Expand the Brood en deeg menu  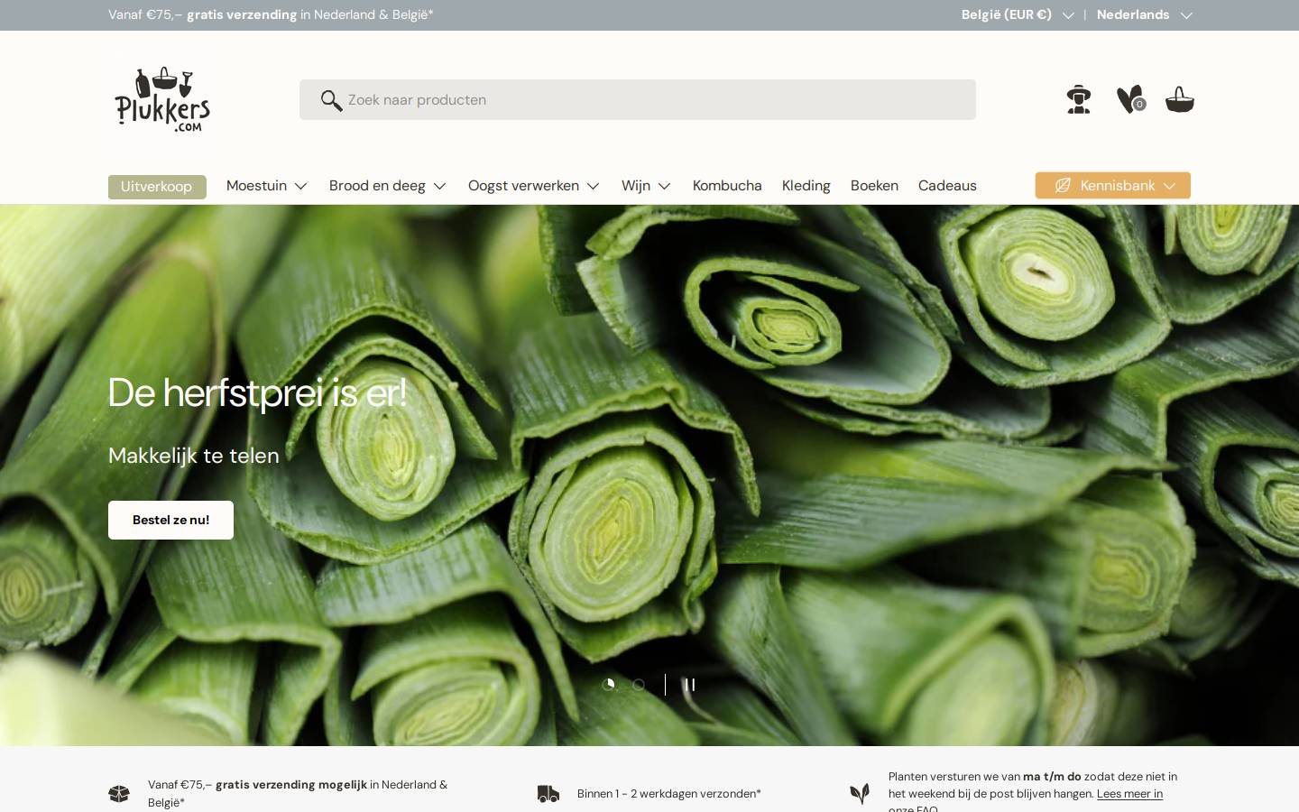[388, 186]
